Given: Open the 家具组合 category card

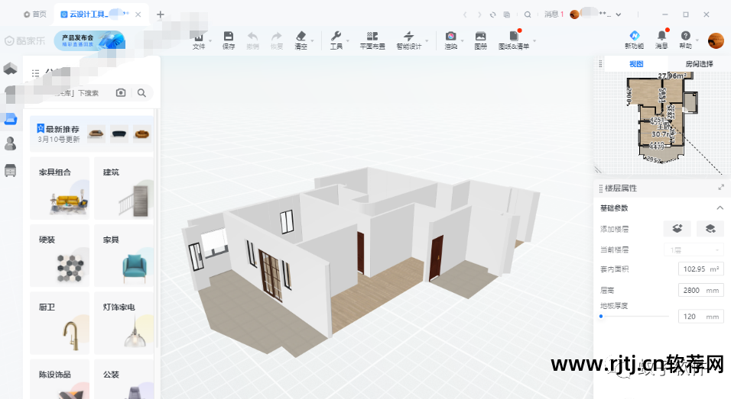Looking at the screenshot, I should [60, 188].
